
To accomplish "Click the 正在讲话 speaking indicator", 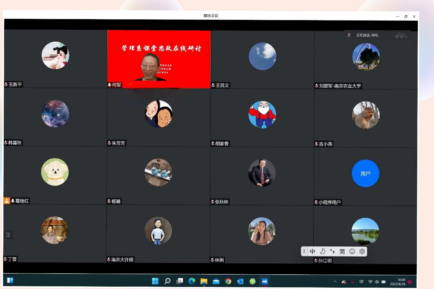I will tap(367, 35).
